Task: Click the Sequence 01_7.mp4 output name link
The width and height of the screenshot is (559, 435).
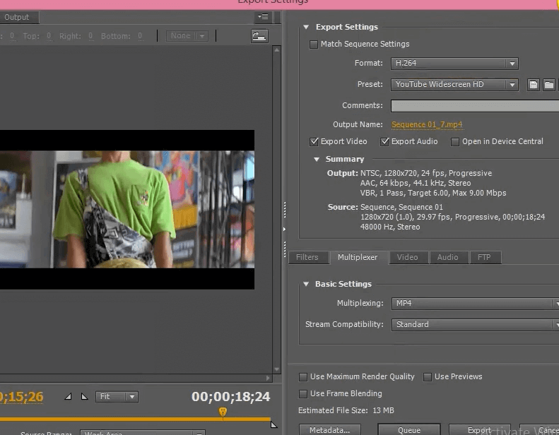Action: (x=427, y=125)
